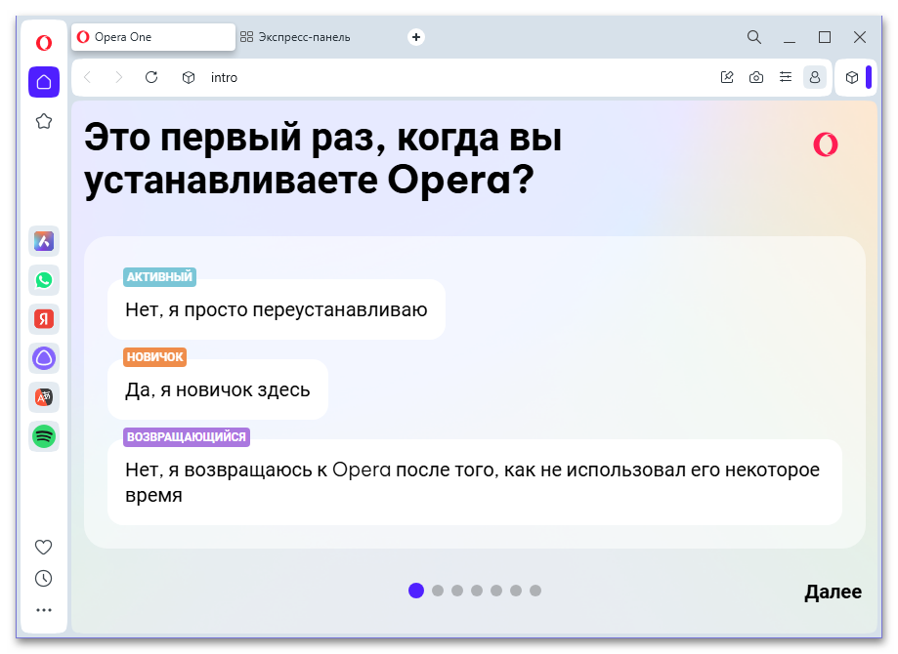Screen dimensions: 898x654
Task: Open History clock icon in sidebar
Action: pos(44,579)
